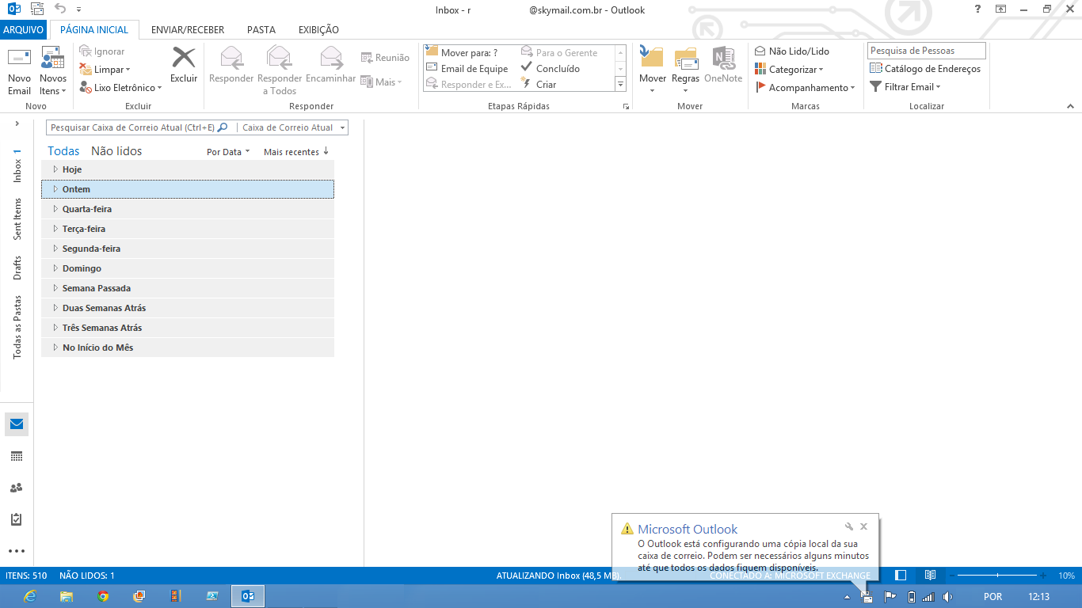Open the Limpar cleanup dropdown
The height and width of the screenshot is (608, 1082).
tap(105, 70)
